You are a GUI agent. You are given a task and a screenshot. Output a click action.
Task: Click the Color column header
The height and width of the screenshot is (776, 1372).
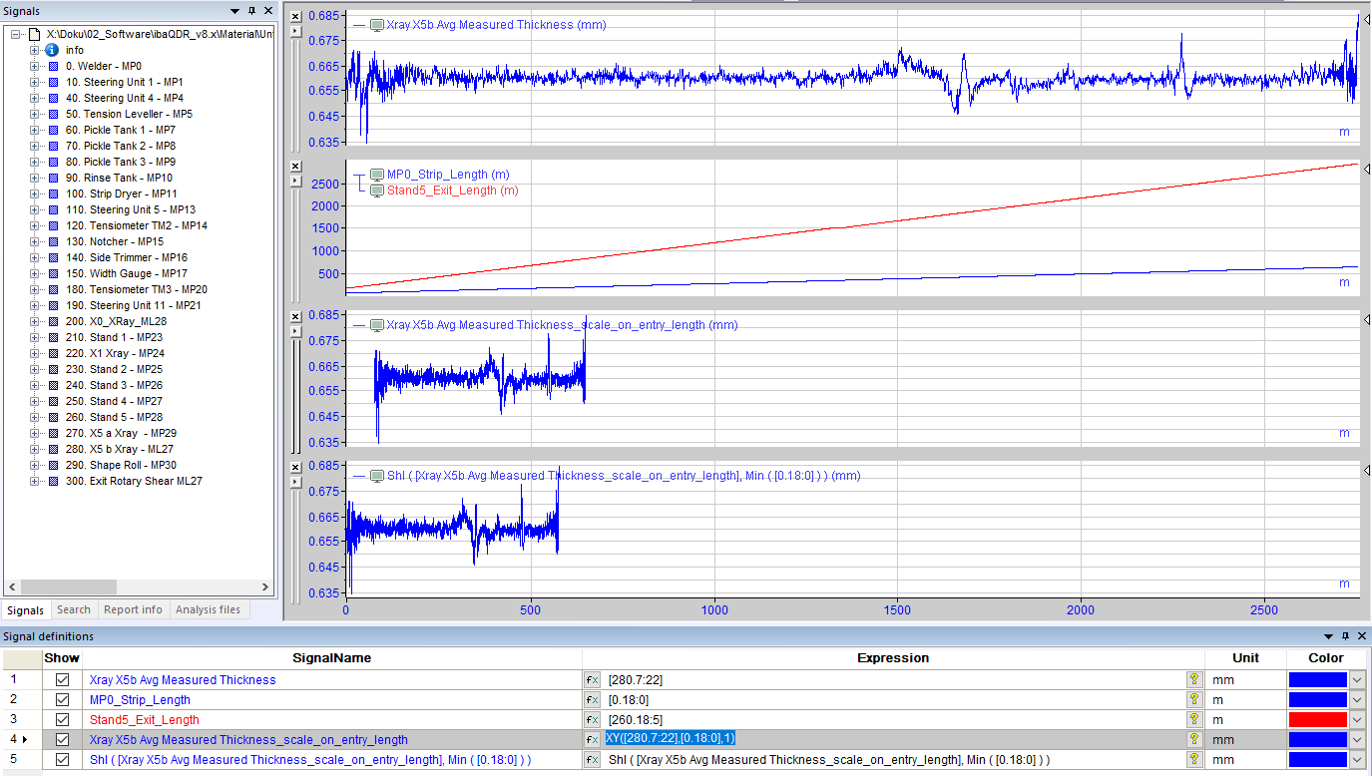click(x=1326, y=658)
